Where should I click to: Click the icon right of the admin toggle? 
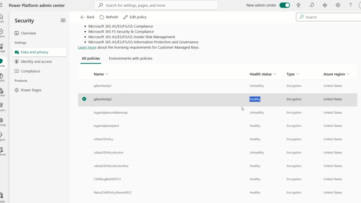pyautogui.click(x=299, y=5)
